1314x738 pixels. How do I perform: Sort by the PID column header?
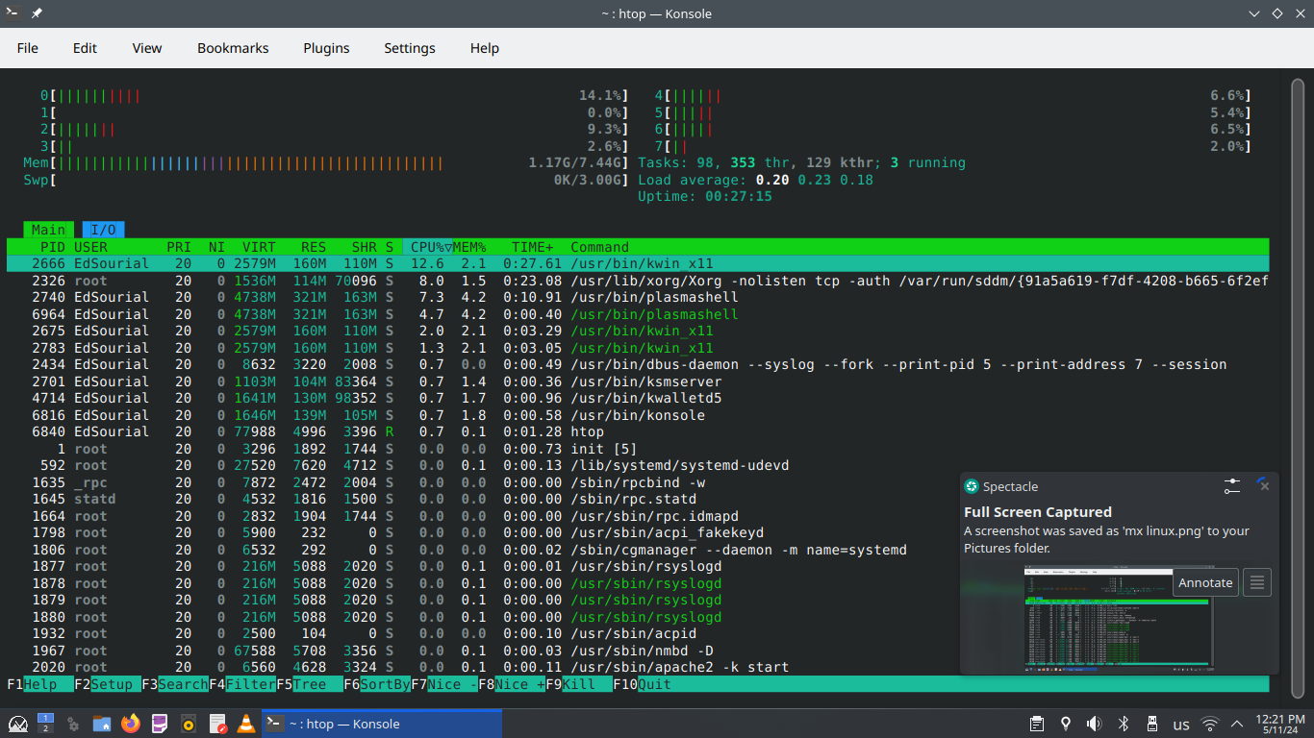52,247
